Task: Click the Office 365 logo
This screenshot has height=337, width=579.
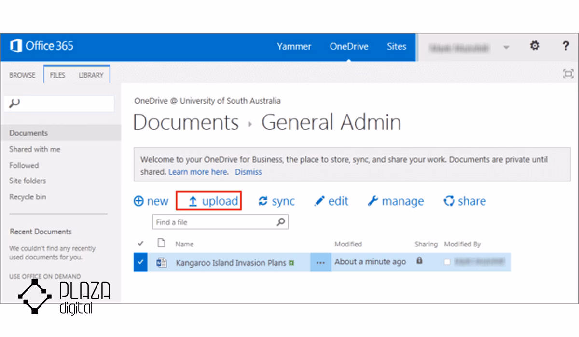Action: click(x=41, y=46)
